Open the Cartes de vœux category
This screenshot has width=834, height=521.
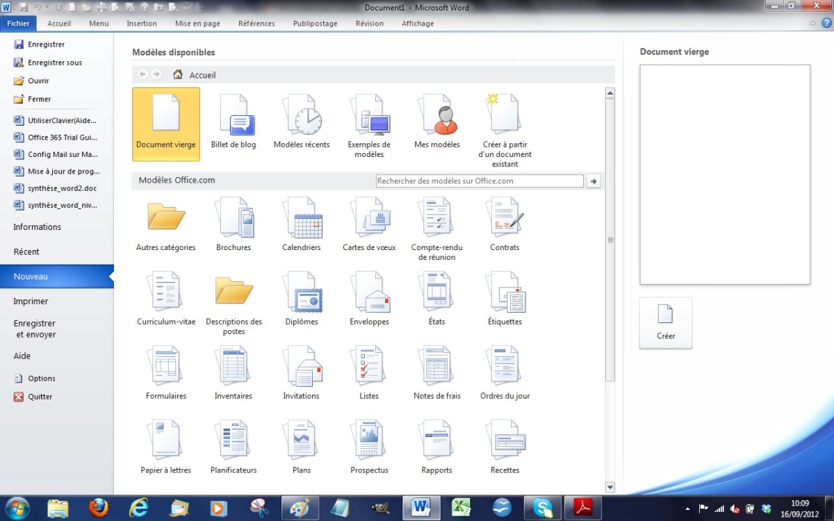tap(369, 224)
